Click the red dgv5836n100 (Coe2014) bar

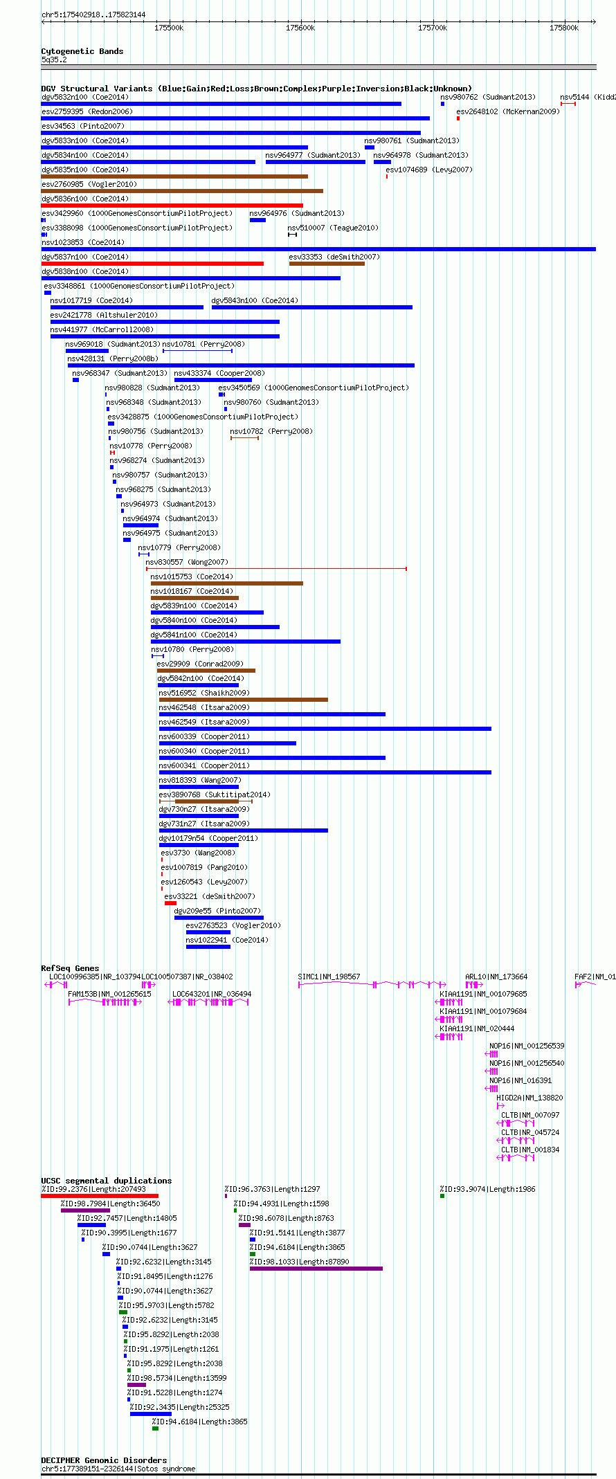point(172,206)
